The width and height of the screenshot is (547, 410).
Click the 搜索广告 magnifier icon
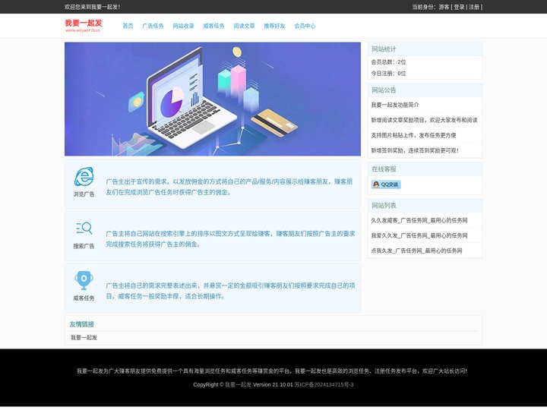tap(84, 229)
